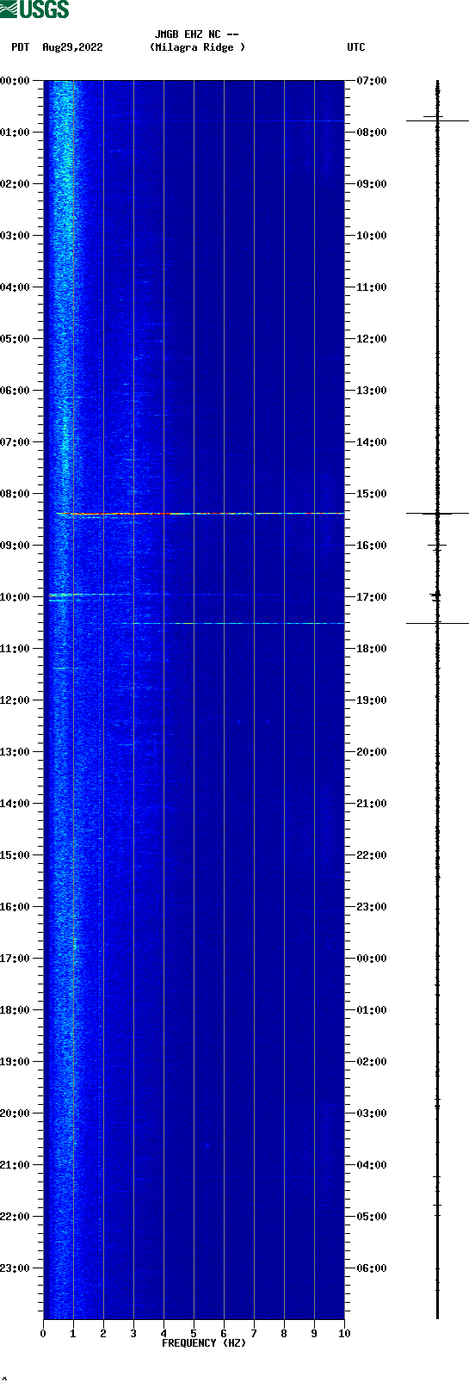This screenshot has height=1388, width=475.
Task: Click the 'UTC' timezone label
Action: [356, 47]
